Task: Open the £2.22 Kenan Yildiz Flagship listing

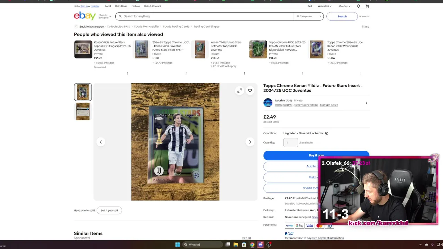Action: pyautogui.click(x=112, y=46)
